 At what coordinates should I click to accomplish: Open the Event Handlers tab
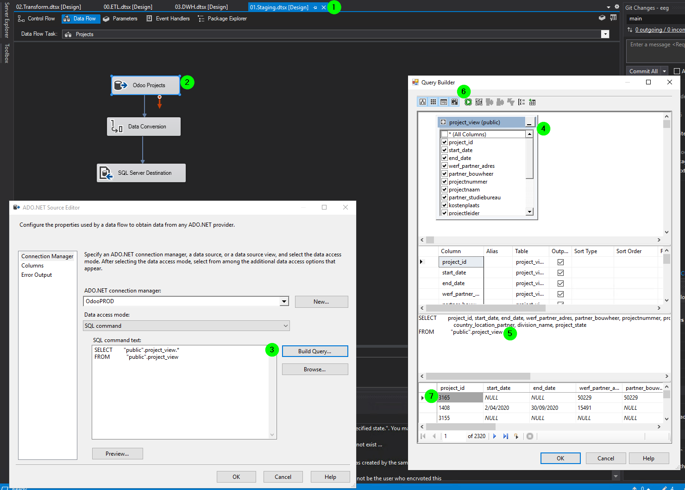point(168,19)
